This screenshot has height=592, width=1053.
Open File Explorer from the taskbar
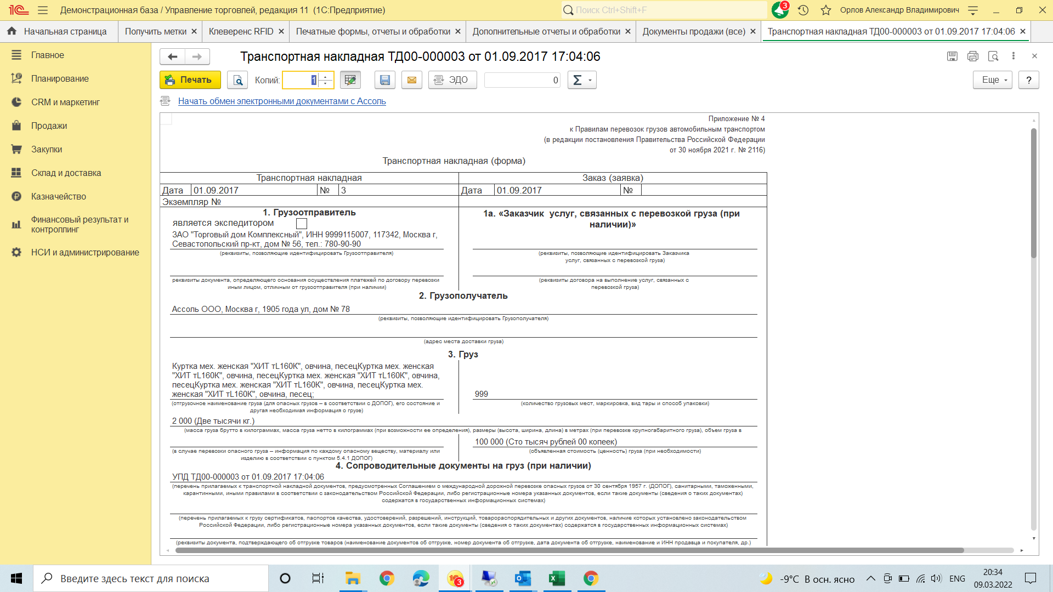[x=353, y=578]
